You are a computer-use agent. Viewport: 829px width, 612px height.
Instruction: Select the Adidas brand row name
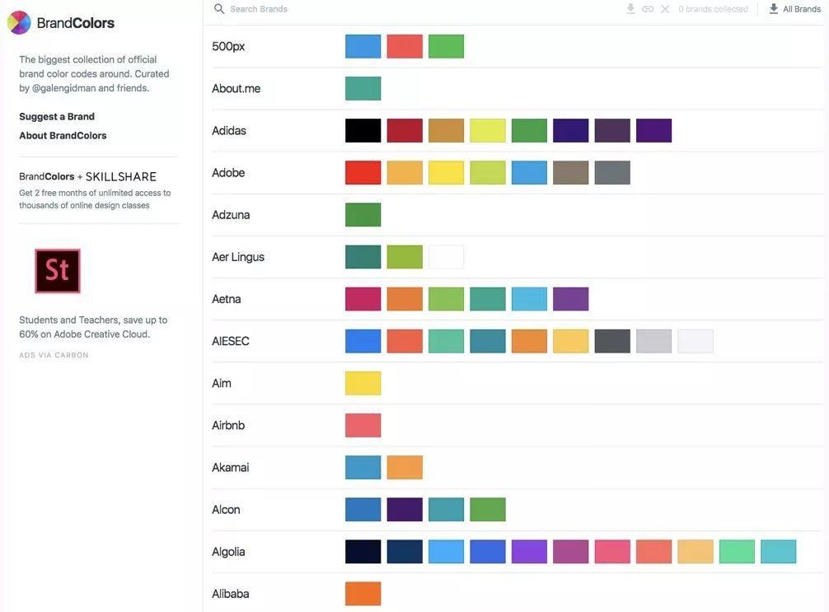click(x=229, y=131)
